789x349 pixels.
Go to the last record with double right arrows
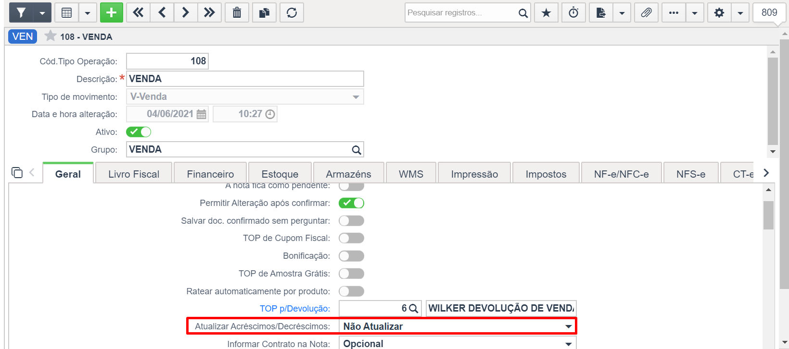[x=209, y=12]
